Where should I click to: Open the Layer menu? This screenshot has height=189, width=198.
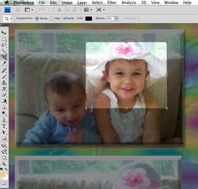pos(82,2)
